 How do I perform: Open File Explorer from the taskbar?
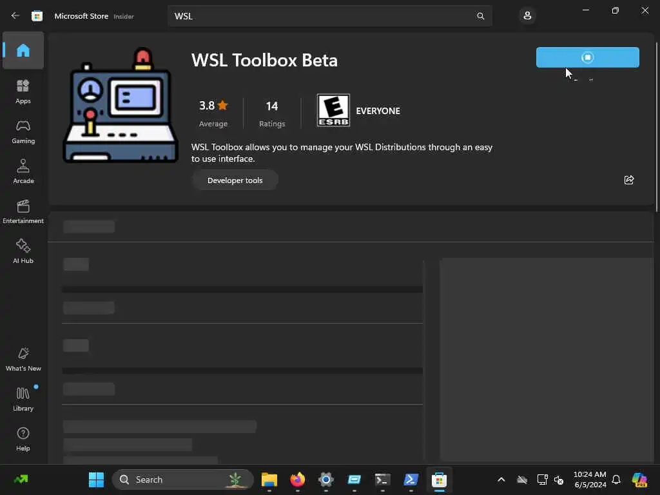pyautogui.click(x=269, y=480)
